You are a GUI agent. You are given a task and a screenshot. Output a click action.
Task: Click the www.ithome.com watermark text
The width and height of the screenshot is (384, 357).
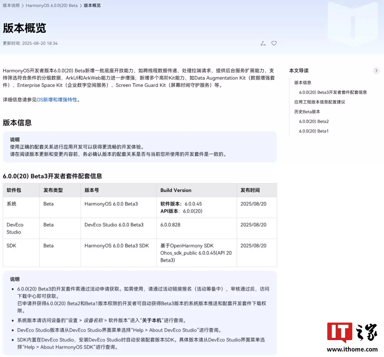pyautogui.click(x=352, y=349)
